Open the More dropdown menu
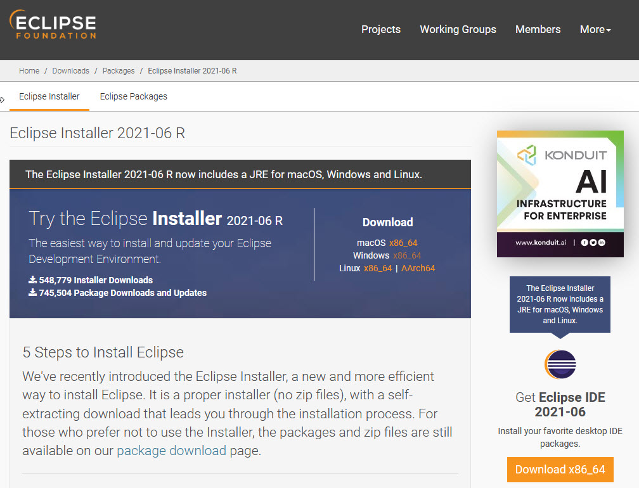Viewport: 639px width, 488px height. click(x=594, y=29)
